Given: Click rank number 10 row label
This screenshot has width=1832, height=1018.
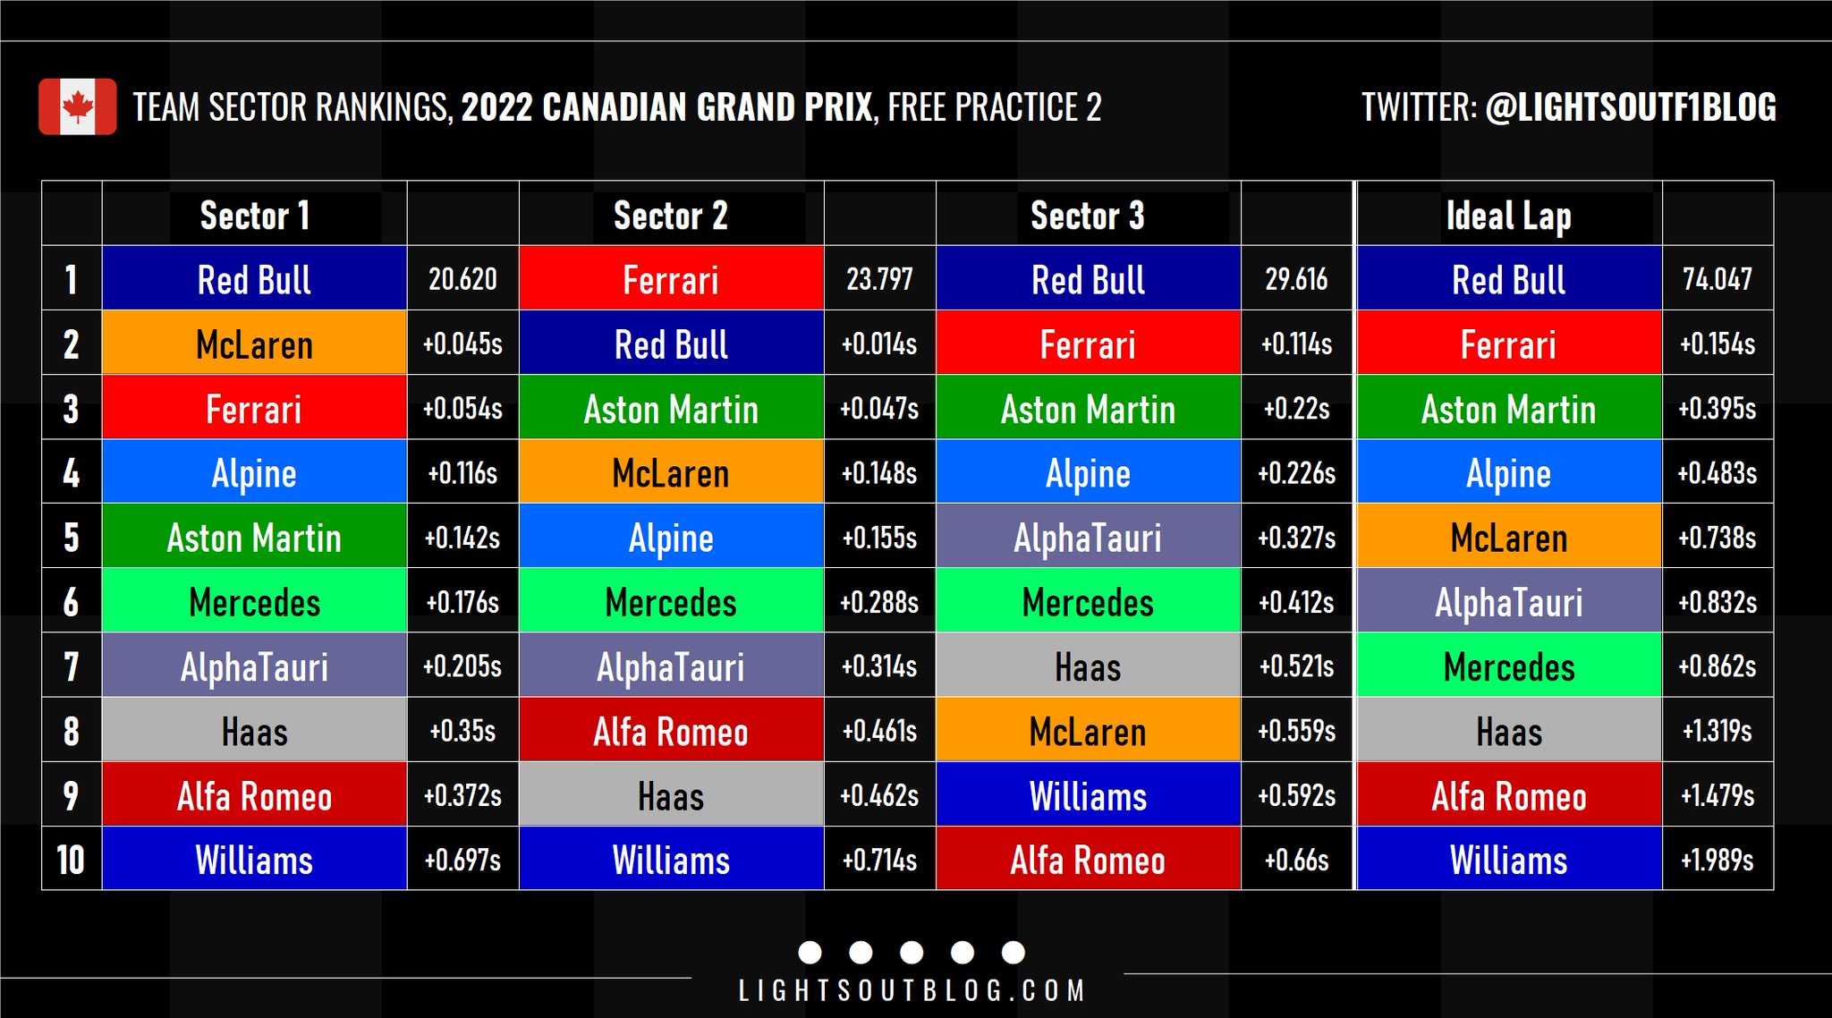Looking at the screenshot, I should 71,860.
